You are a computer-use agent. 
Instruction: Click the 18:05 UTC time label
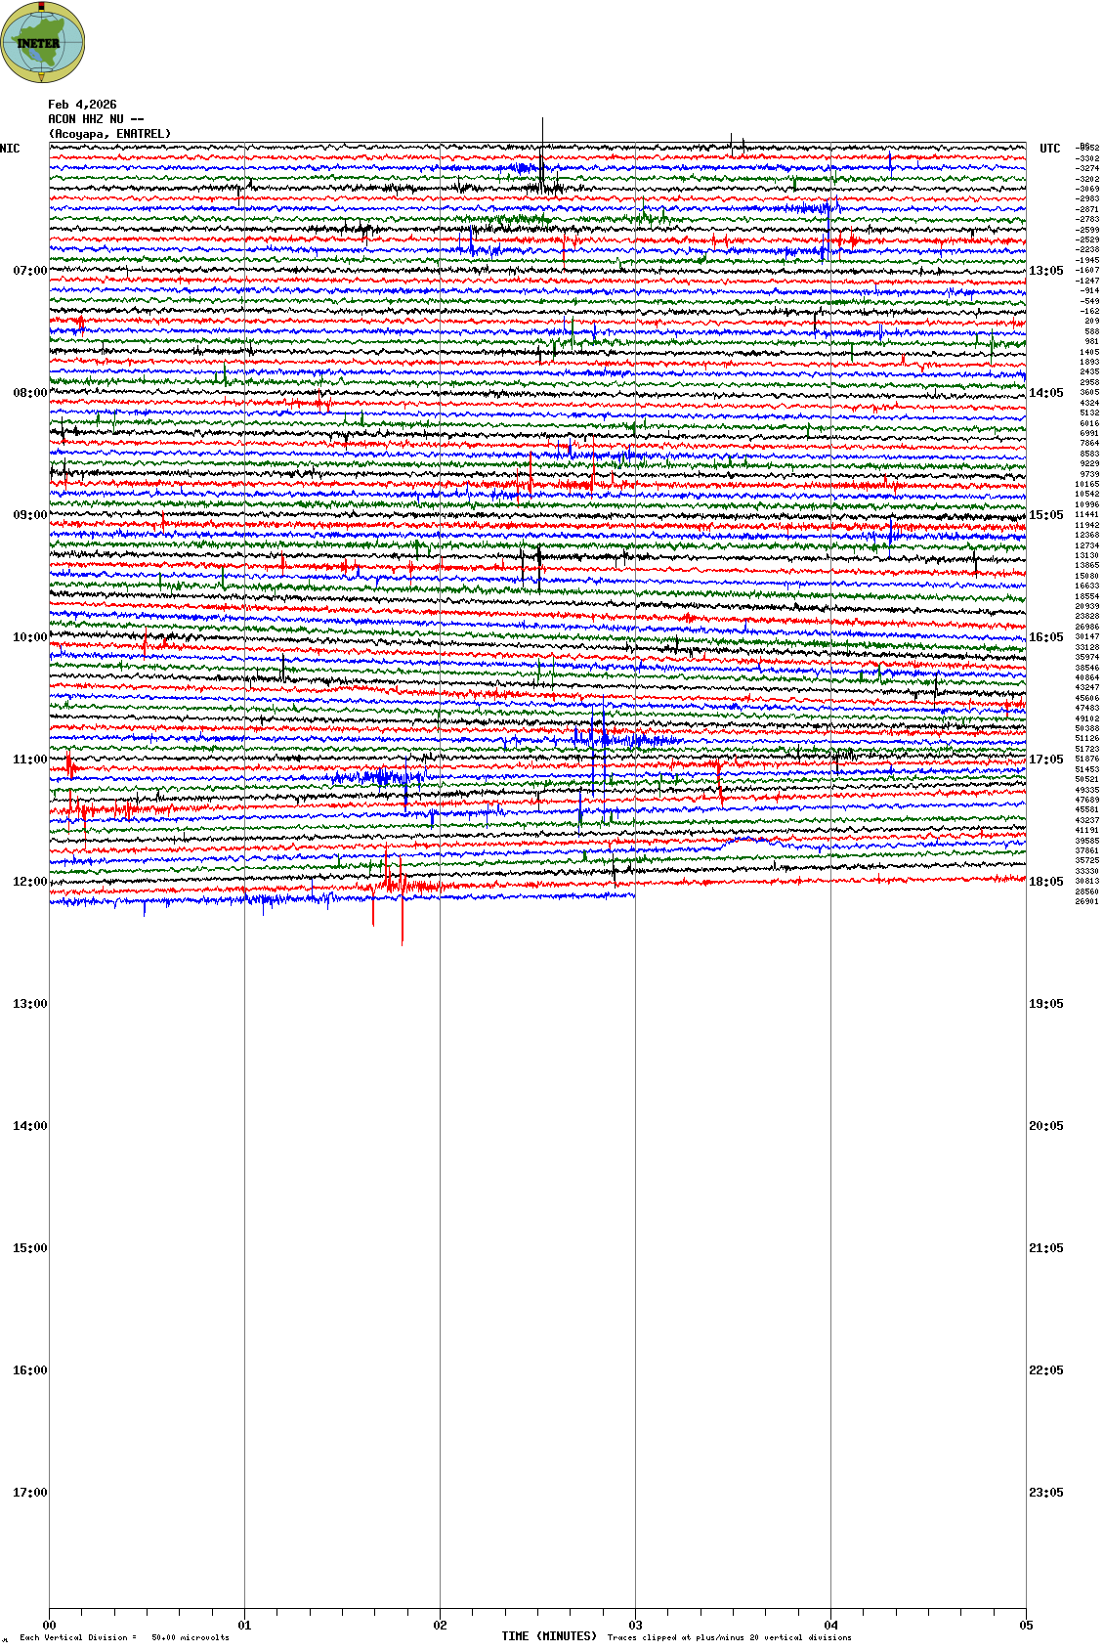(1045, 882)
